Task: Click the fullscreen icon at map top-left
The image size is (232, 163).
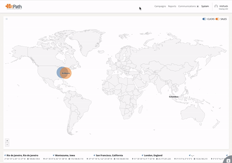Action: (x=7, y=19)
